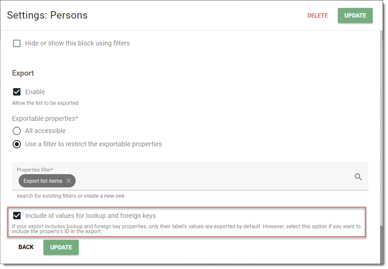Select the Export list items chip
The width and height of the screenshot is (388, 269).
43,181
